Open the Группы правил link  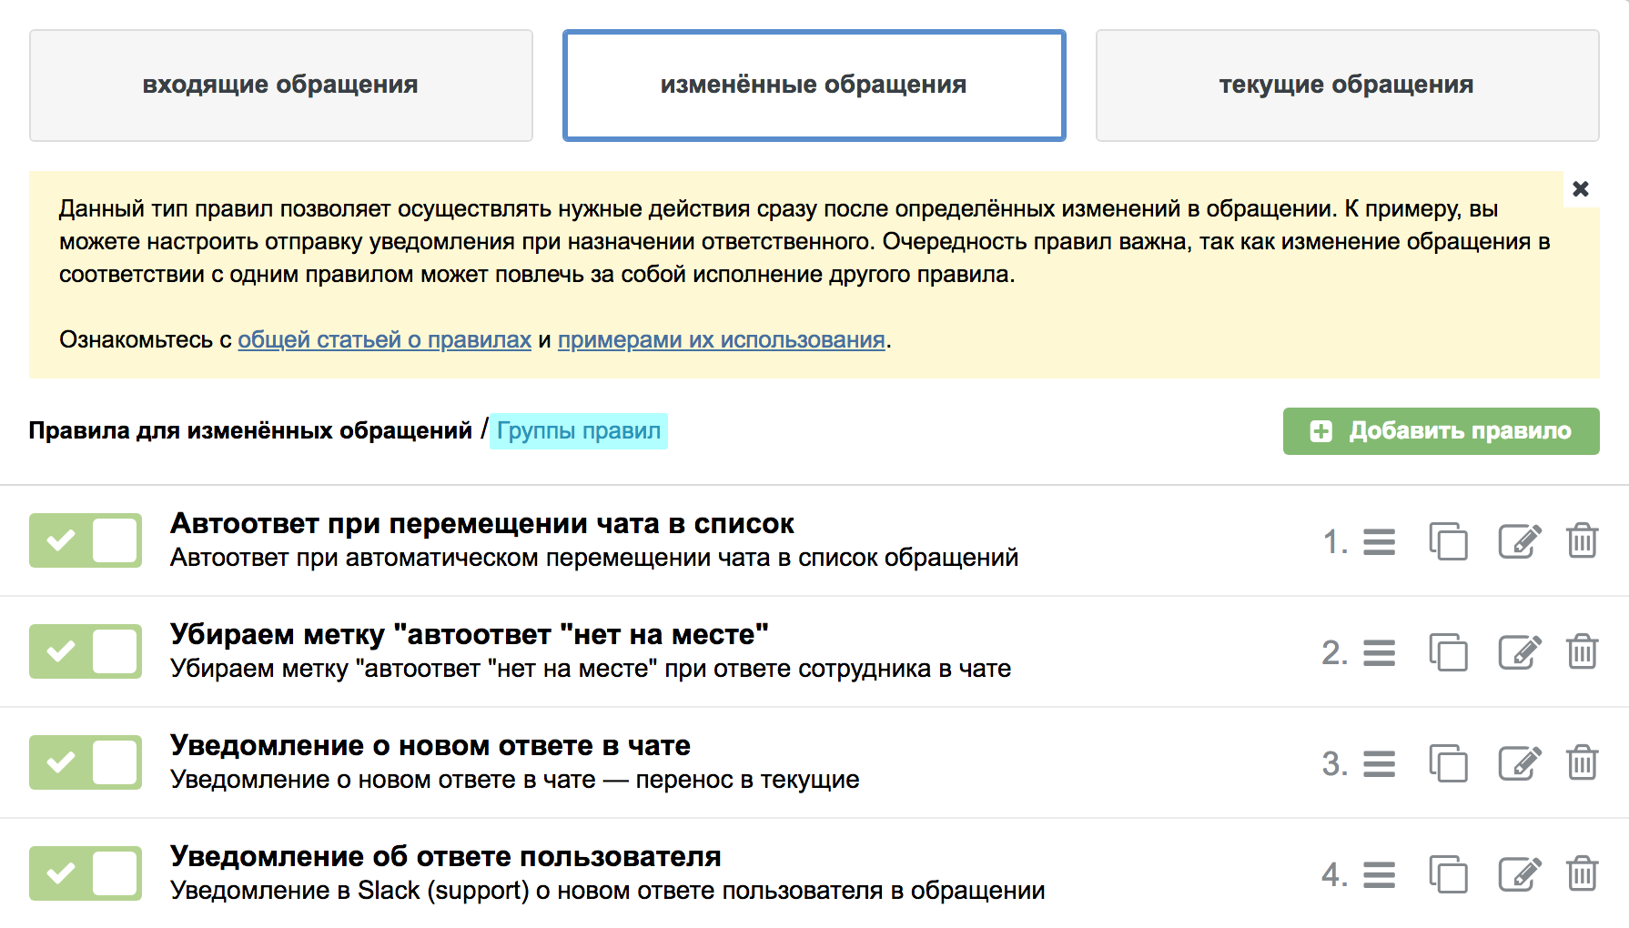point(579,430)
